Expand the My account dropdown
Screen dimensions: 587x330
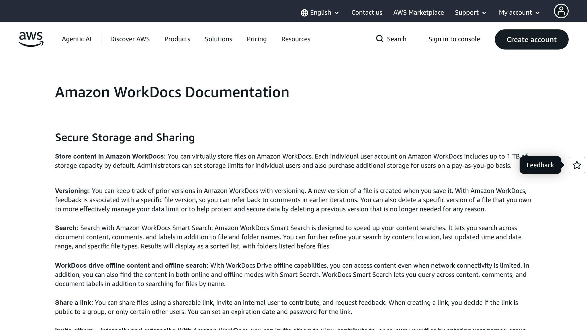[519, 13]
